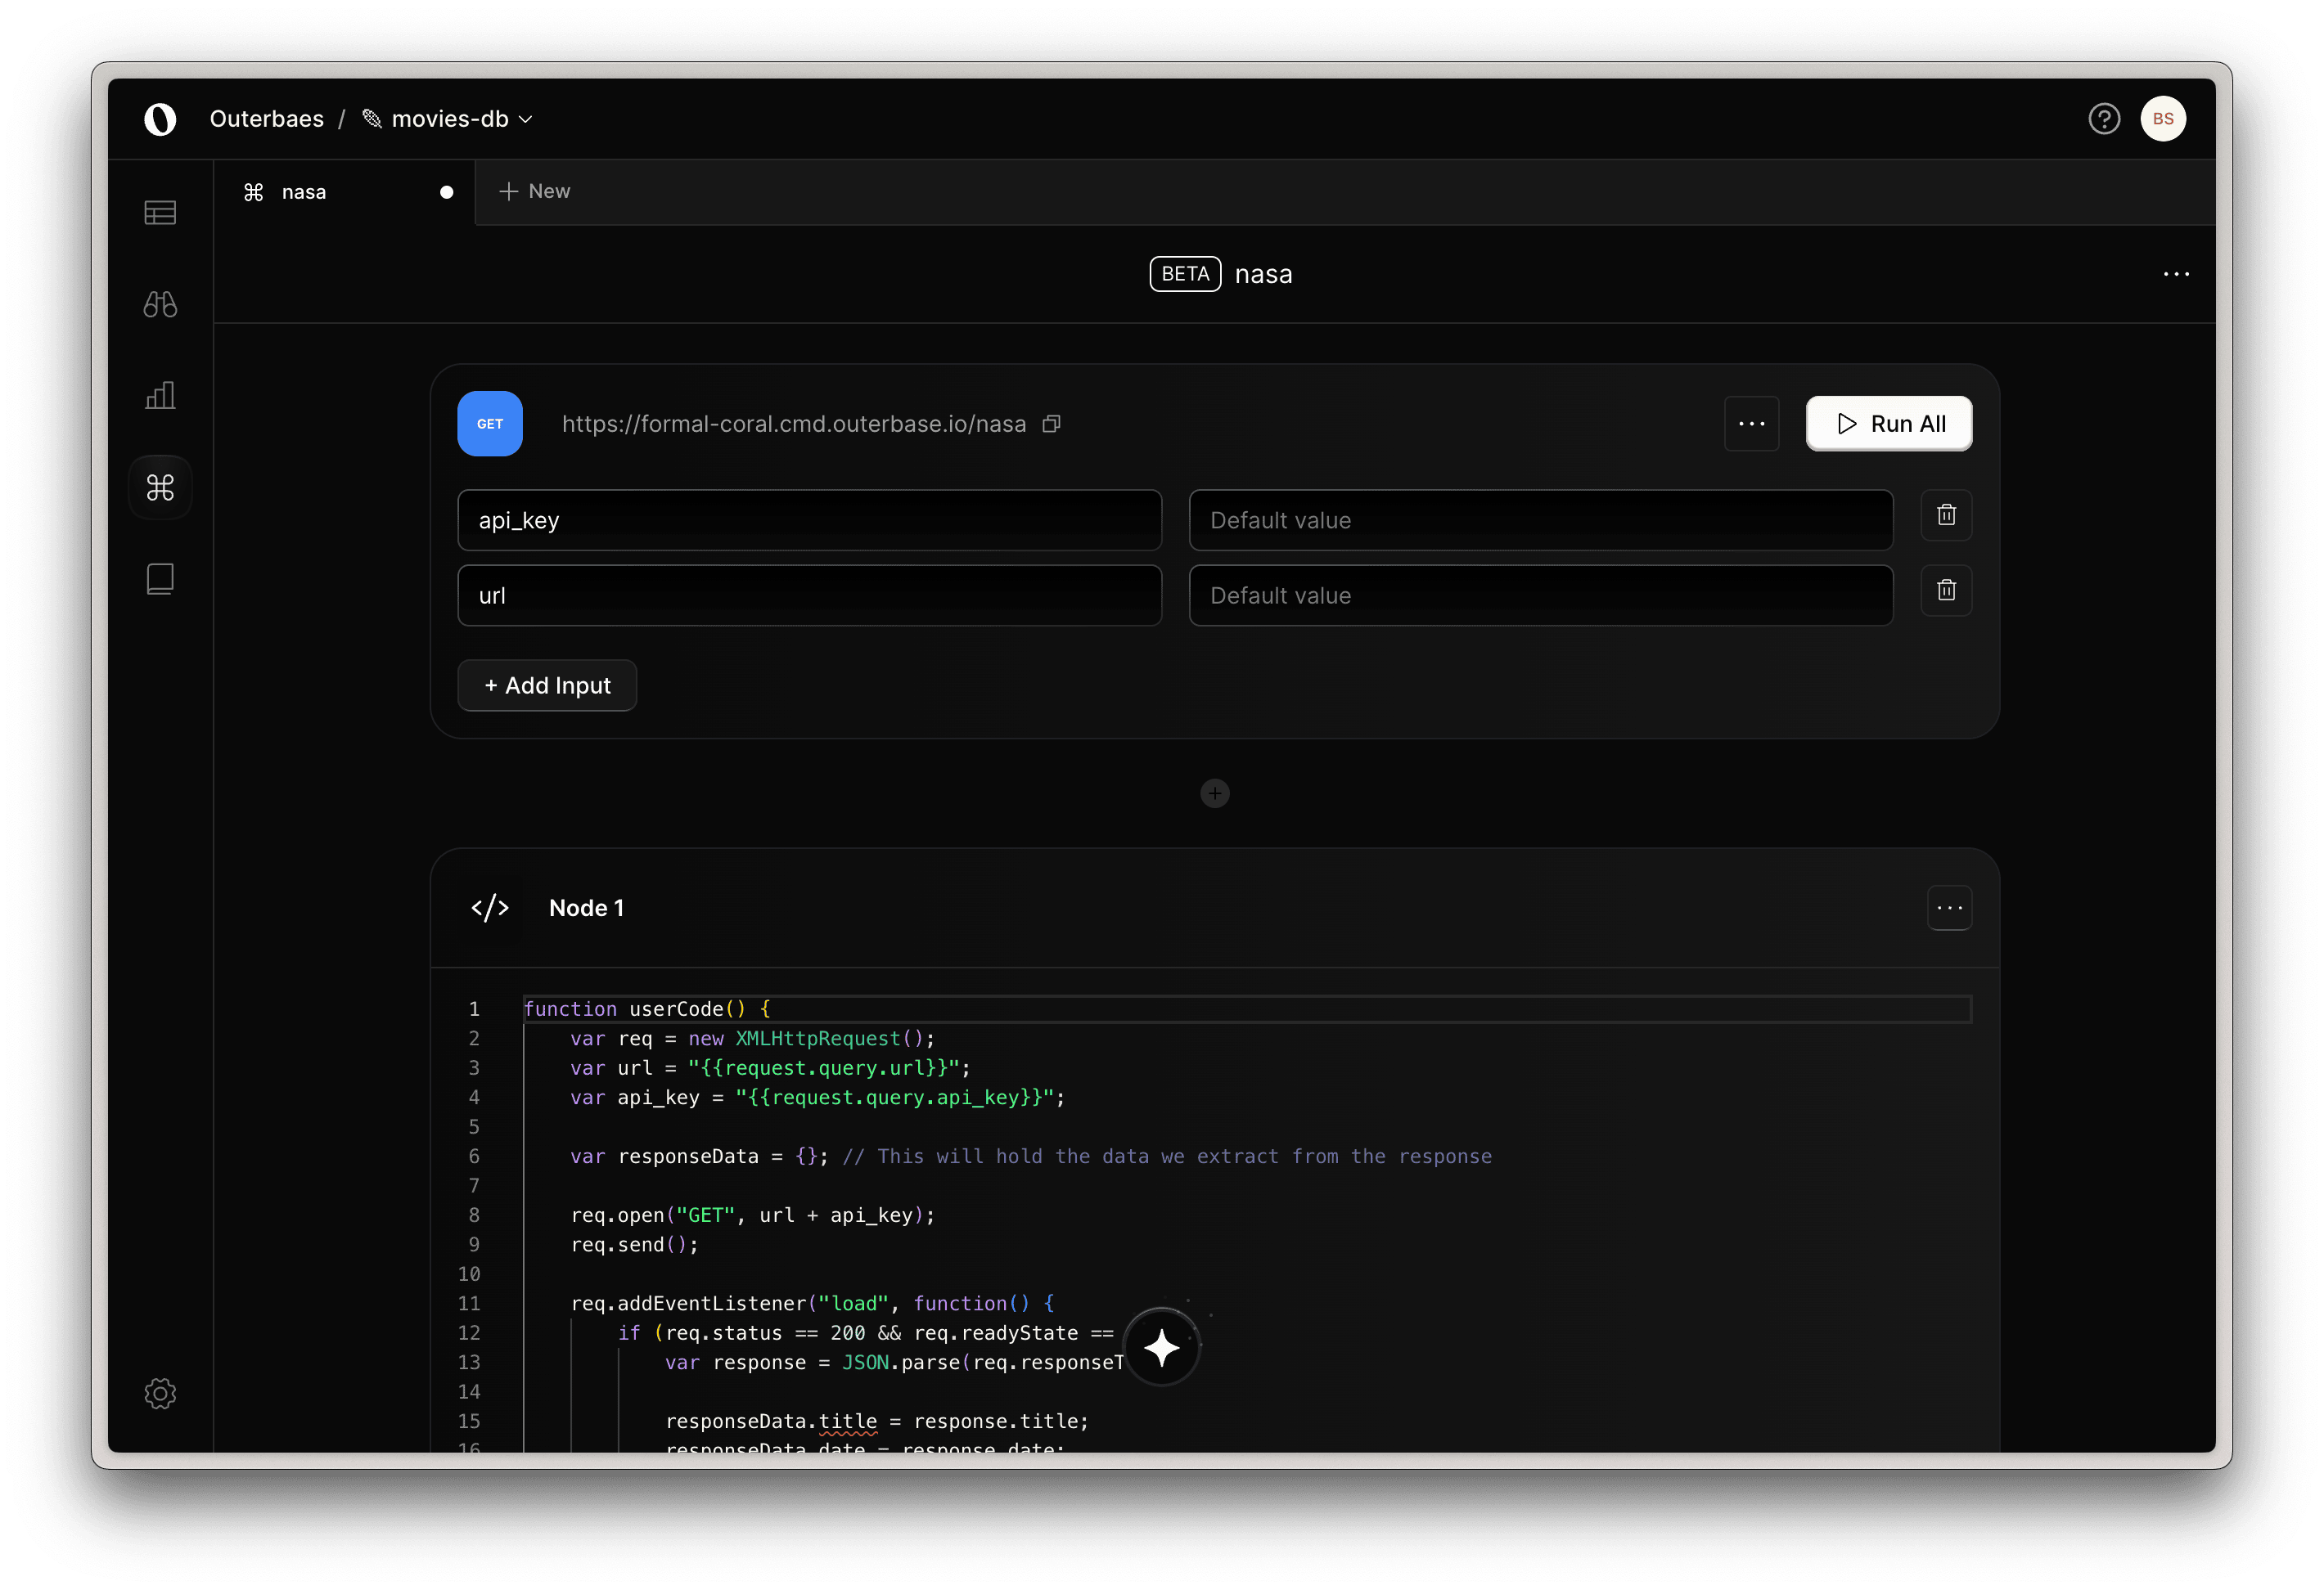Open the request block three-dot menu
This screenshot has height=1590, width=2324.
(1751, 424)
